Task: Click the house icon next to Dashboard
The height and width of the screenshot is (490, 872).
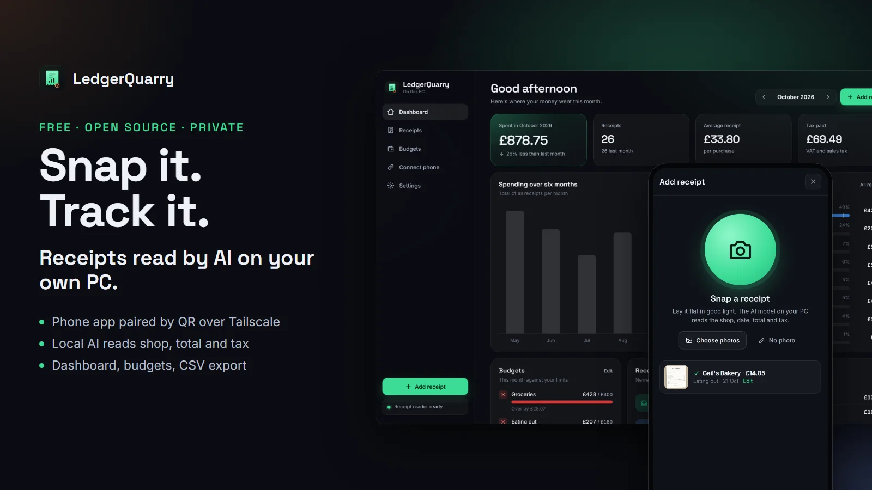Action: point(391,112)
